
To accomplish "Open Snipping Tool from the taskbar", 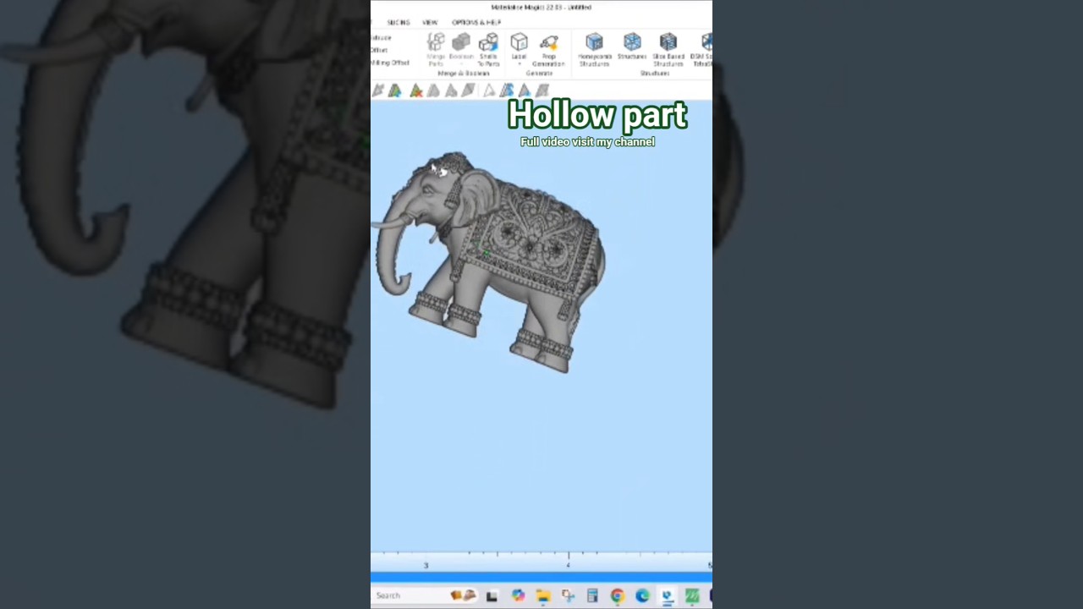I will (568, 596).
